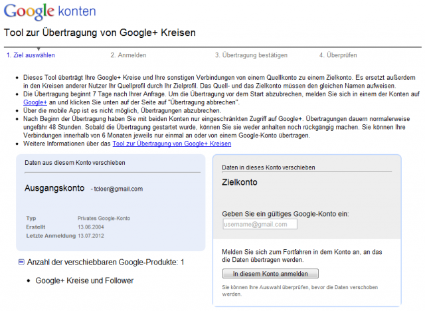Click the last login date 13.07.2012
The height and width of the screenshot is (311, 425).
click(x=91, y=236)
